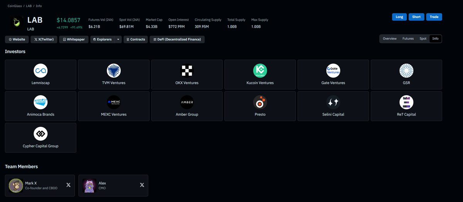Click the Market Cap $4.33B value
The width and height of the screenshot is (463, 202).
click(x=152, y=27)
